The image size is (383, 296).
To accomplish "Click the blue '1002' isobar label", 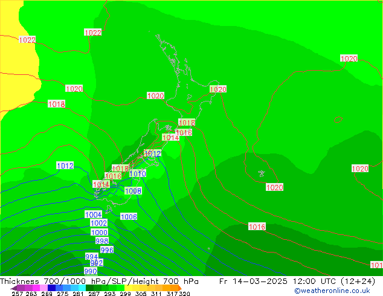I will [x=98, y=223].
